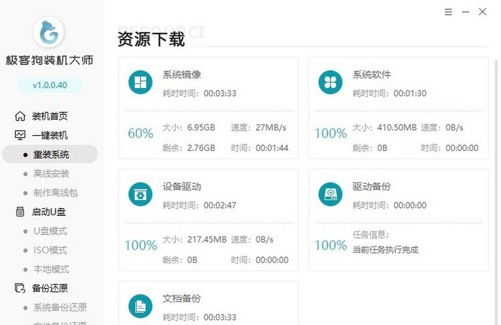The width and height of the screenshot is (501, 325).
Task: Click the home icon beside 装机首页
Action: point(20,116)
